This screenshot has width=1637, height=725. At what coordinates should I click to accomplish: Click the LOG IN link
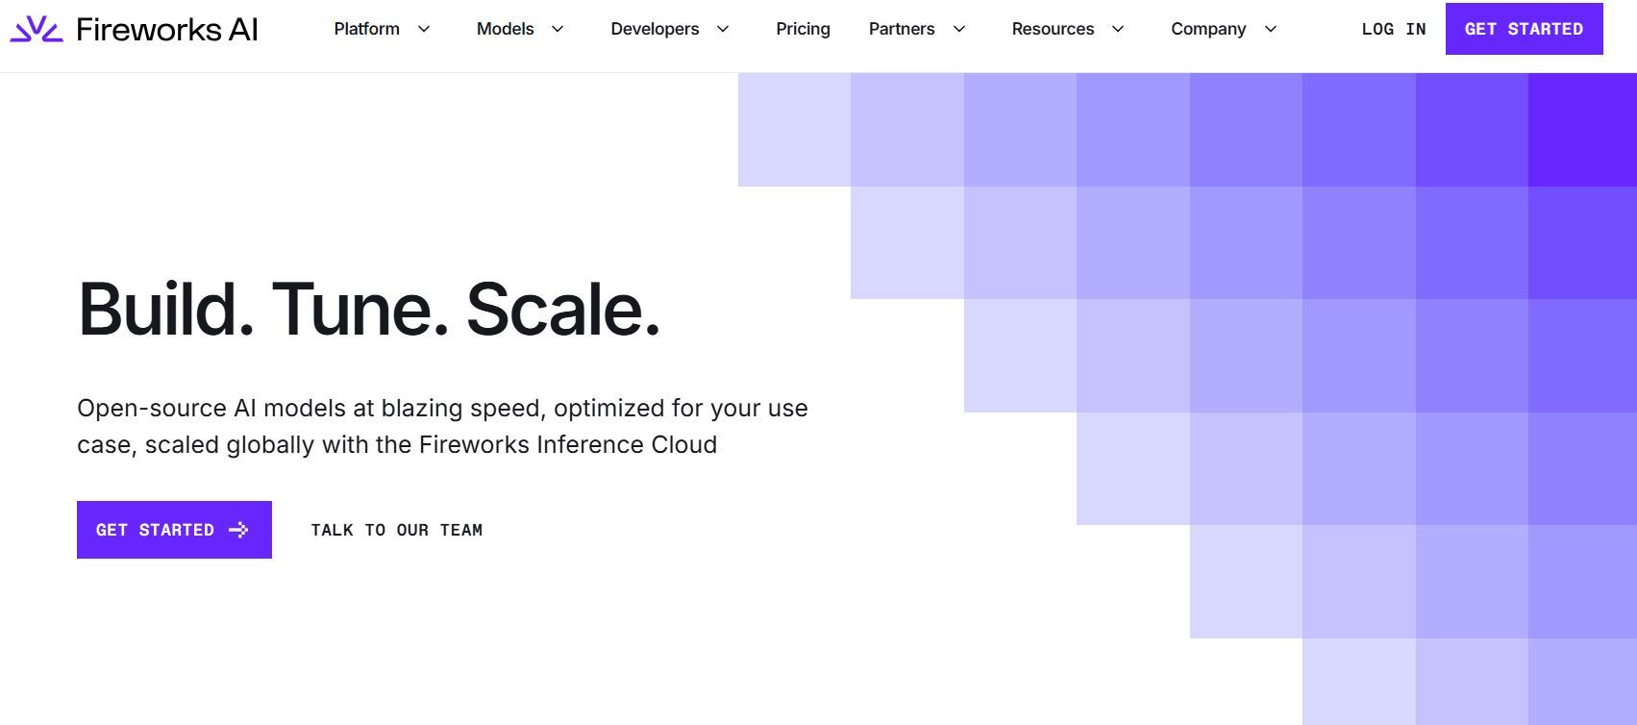pyautogui.click(x=1393, y=29)
